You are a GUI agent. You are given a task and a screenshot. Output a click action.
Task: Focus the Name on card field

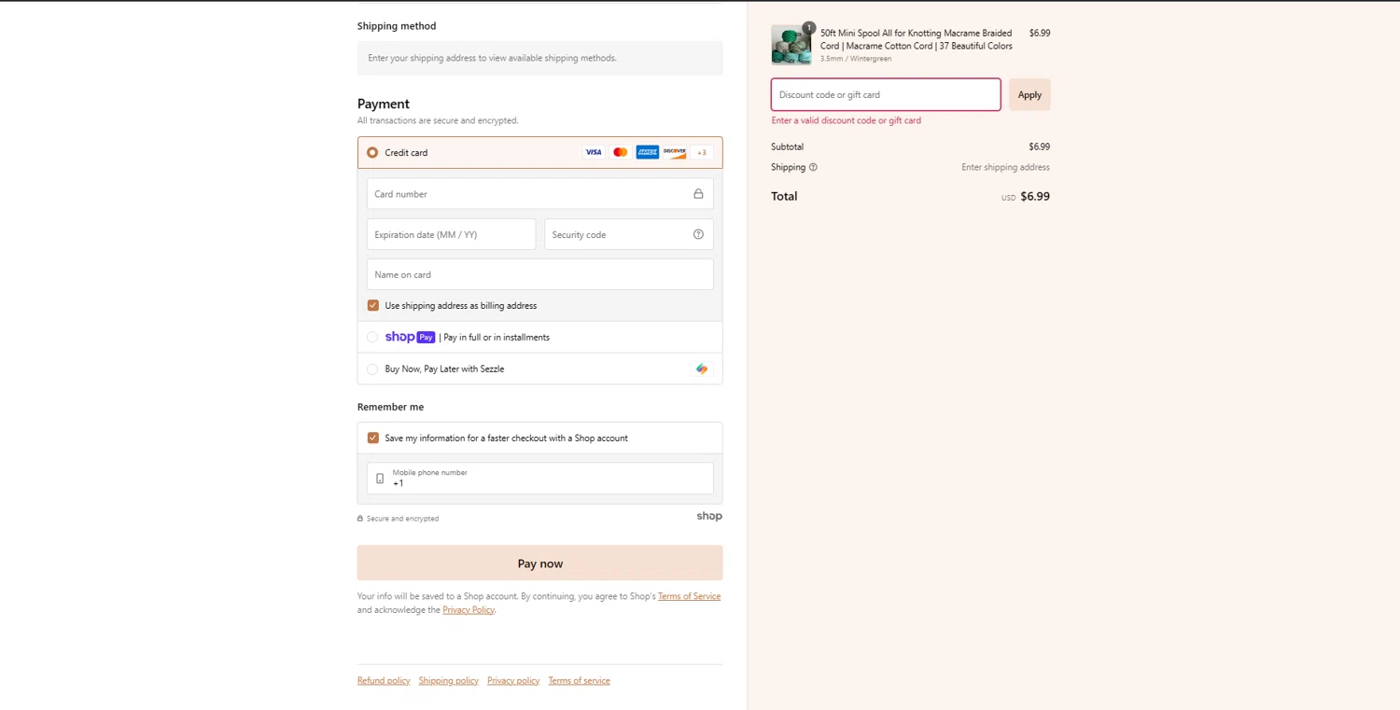point(539,274)
